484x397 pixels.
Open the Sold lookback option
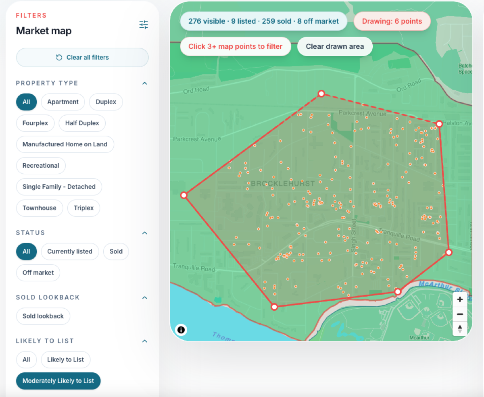[43, 316]
